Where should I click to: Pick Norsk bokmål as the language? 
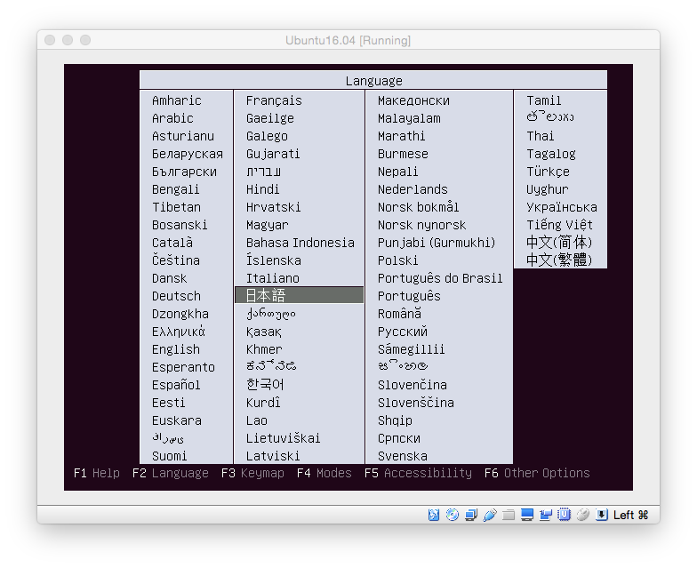[418, 207]
